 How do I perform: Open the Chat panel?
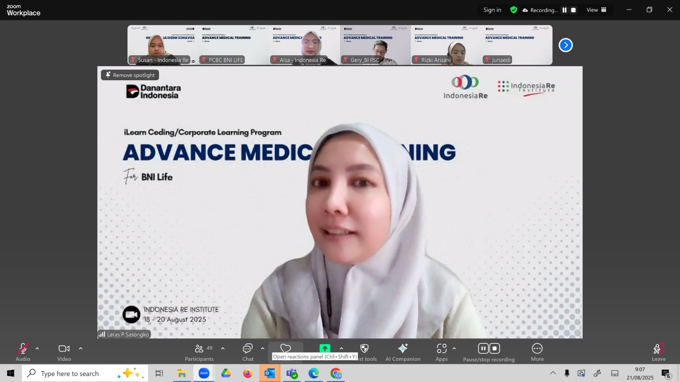(248, 352)
